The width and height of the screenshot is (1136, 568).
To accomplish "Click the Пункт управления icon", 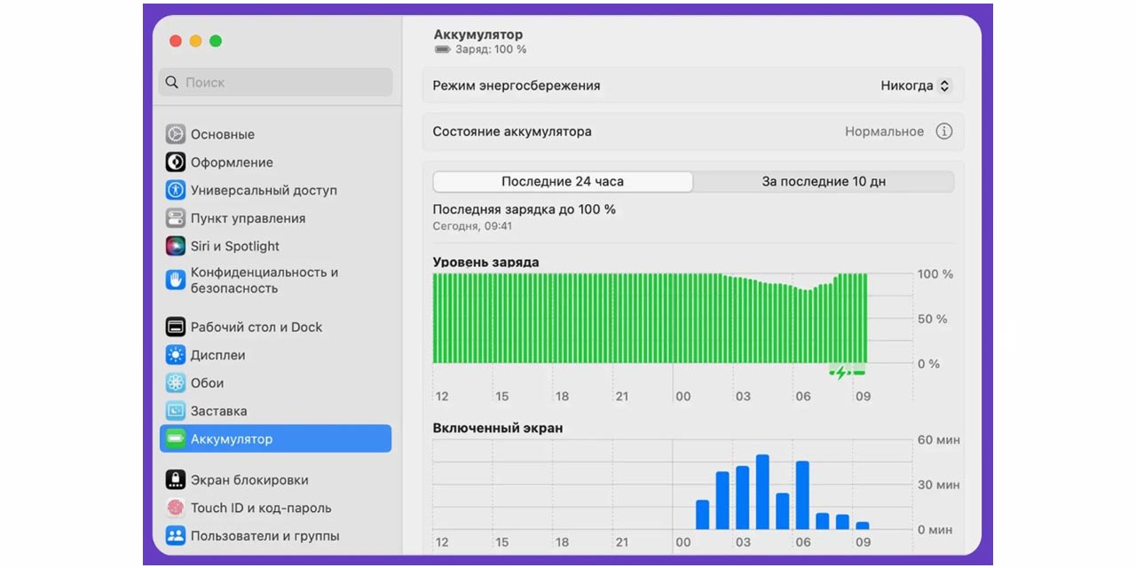I will click(x=175, y=218).
